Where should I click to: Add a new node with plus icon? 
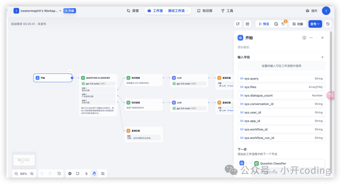point(70,174)
